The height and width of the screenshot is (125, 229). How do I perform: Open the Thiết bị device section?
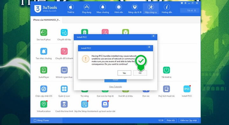click(x=71, y=9)
